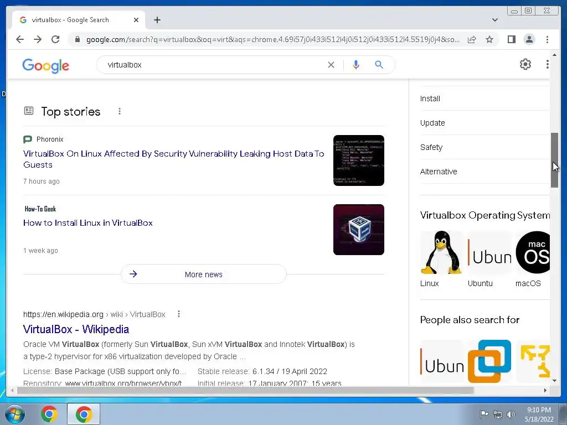Open the Action Center flag tray icon
Screen dimensions: 567x425
(x=484, y=414)
